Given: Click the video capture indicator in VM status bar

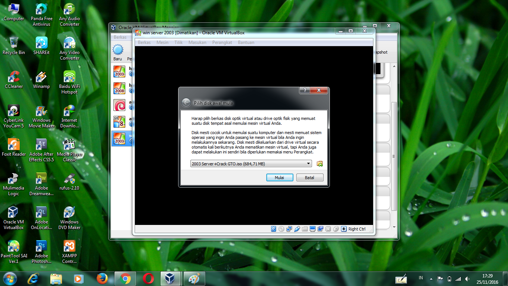Looking at the screenshot, I should tap(321, 229).
